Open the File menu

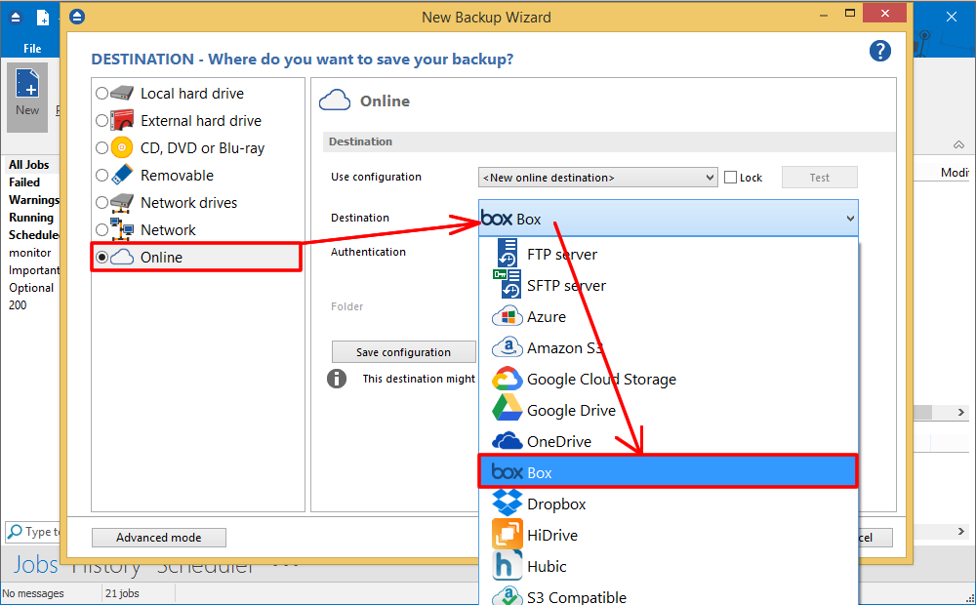coord(32,49)
